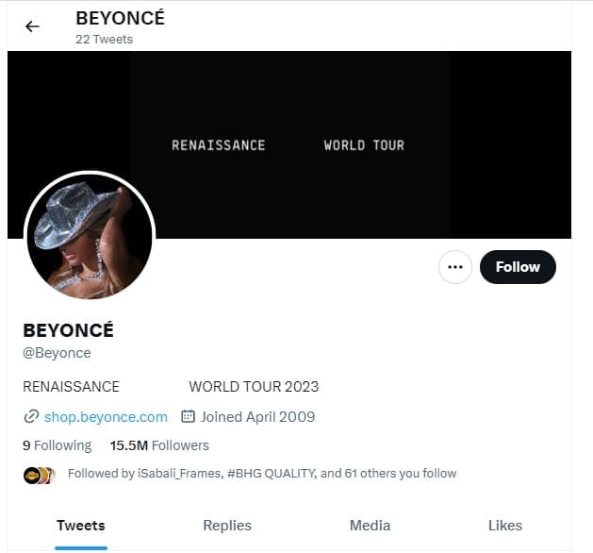Click the link icon beside shop.beyonce.com
Screen dimensions: 593x553
31,416
